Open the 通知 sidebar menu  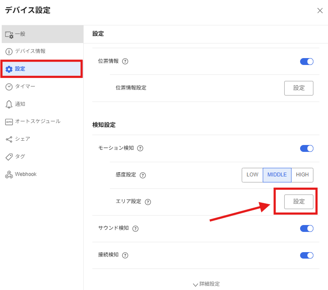20,104
